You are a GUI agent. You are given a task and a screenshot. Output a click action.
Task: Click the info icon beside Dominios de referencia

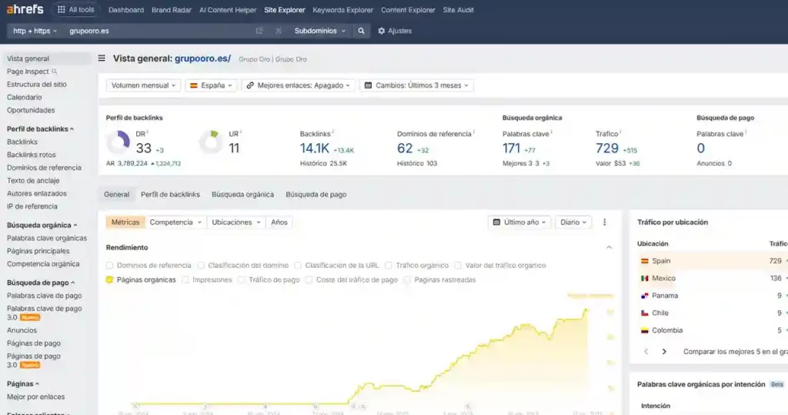point(474,132)
